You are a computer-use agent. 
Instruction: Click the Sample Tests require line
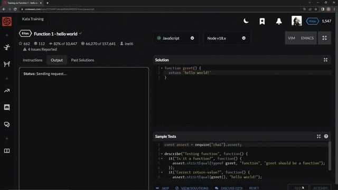[x=246, y=145]
